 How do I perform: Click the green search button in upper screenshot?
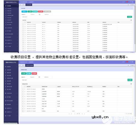(129, 17)
